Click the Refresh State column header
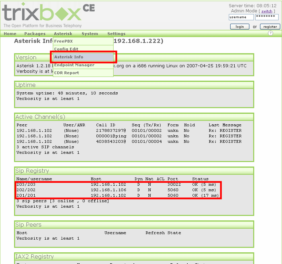 tap(163, 233)
